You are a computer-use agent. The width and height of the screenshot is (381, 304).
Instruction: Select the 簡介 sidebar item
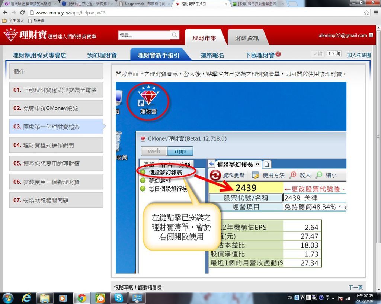coord(56,71)
